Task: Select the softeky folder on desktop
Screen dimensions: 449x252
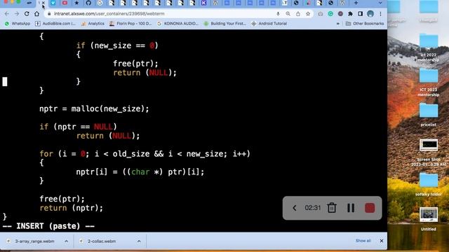Action: click(429, 184)
